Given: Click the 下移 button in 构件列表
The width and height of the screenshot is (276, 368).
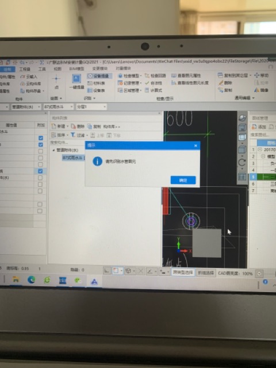Looking at the screenshot, I should [113, 135].
